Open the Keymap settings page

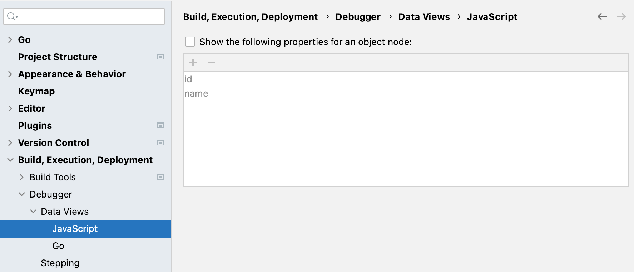(36, 91)
